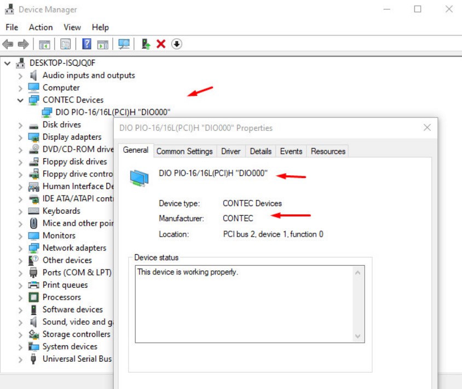Select the Software devices tree item
This screenshot has width=462, height=389.
click(x=72, y=310)
